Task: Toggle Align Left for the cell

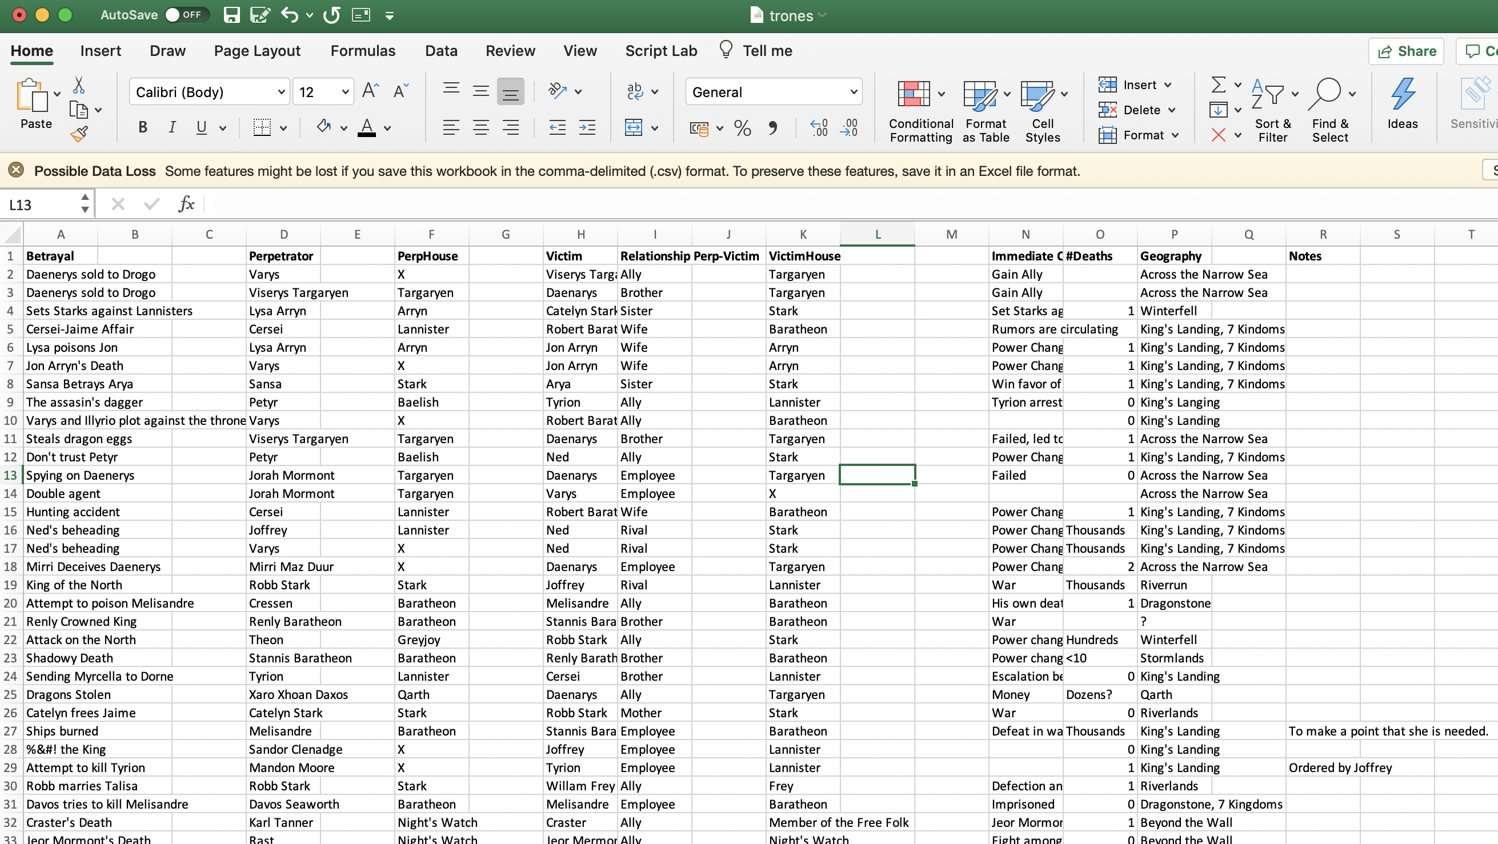Action: click(x=451, y=127)
